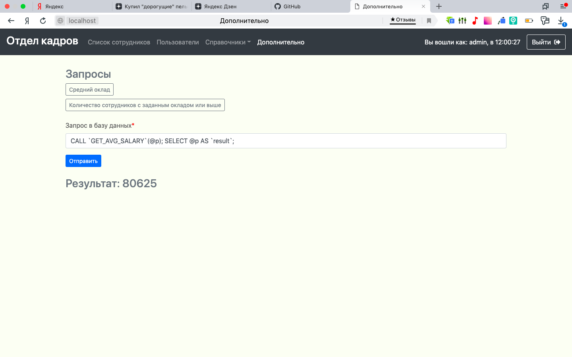Viewport: 572px width, 357px height.
Task: Click Количество сотрудников с заданным окладом button
Action: point(145,105)
